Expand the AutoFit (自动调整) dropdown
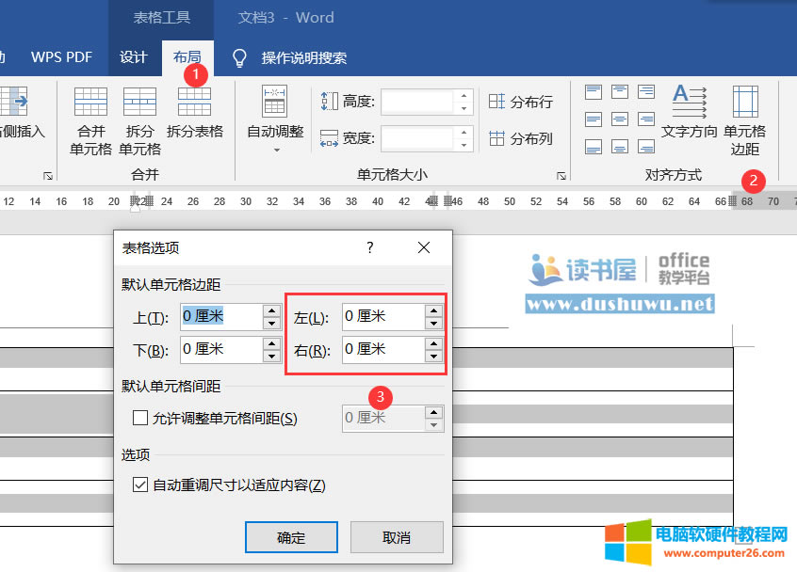The width and height of the screenshot is (797, 572). tap(275, 150)
